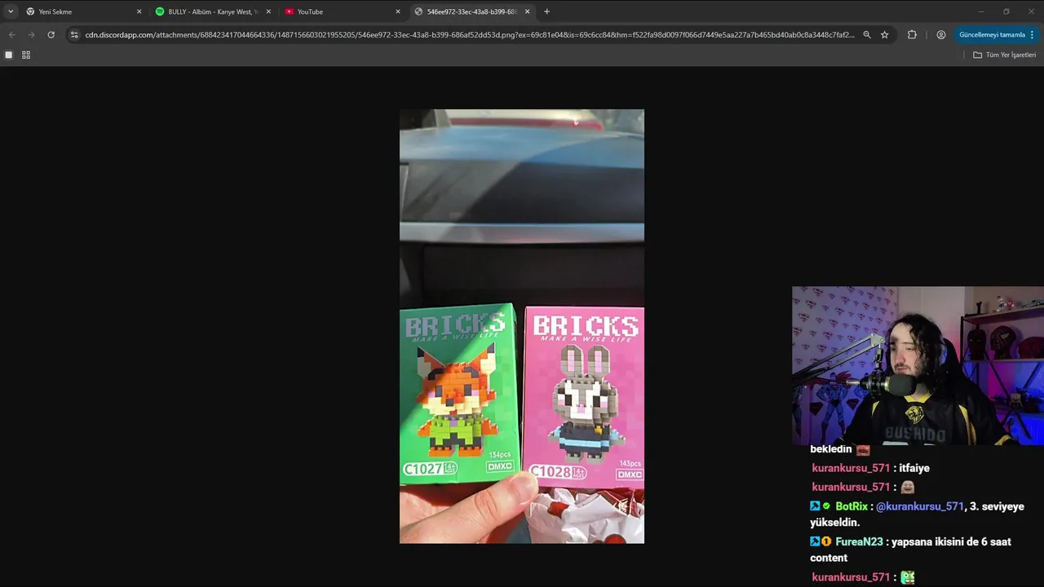Open the apps grid icon in bookmarks bar
The image size is (1044, 587).
coord(26,55)
